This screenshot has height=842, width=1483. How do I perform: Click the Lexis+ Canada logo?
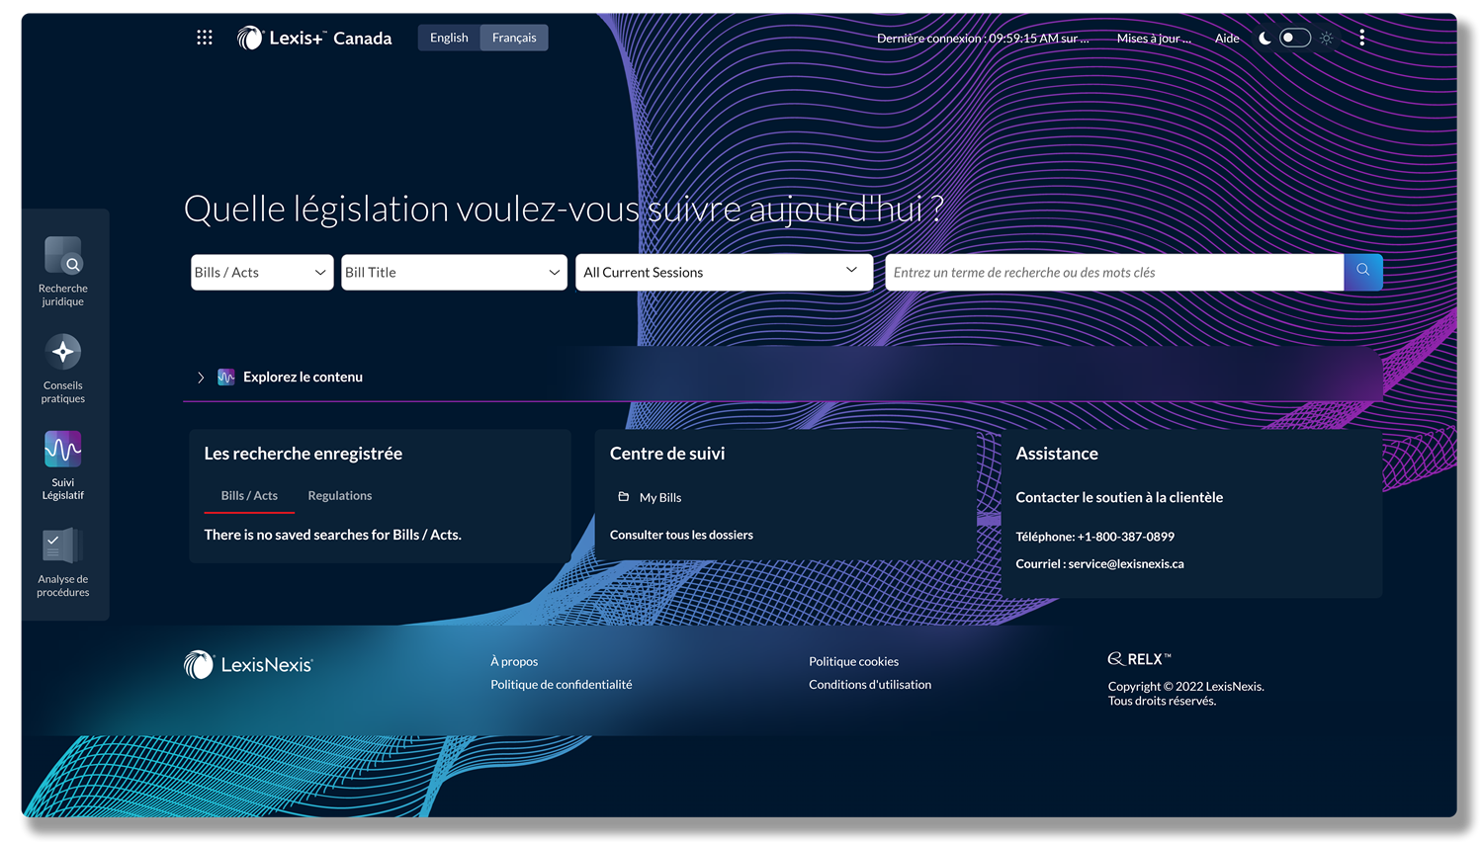point(314,38)
